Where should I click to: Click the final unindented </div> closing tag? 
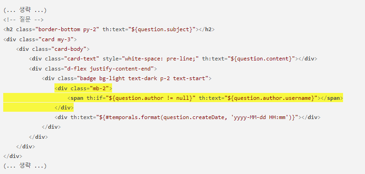[13, 156]
